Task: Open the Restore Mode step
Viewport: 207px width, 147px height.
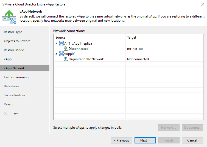Action: (x=14, y=50)
